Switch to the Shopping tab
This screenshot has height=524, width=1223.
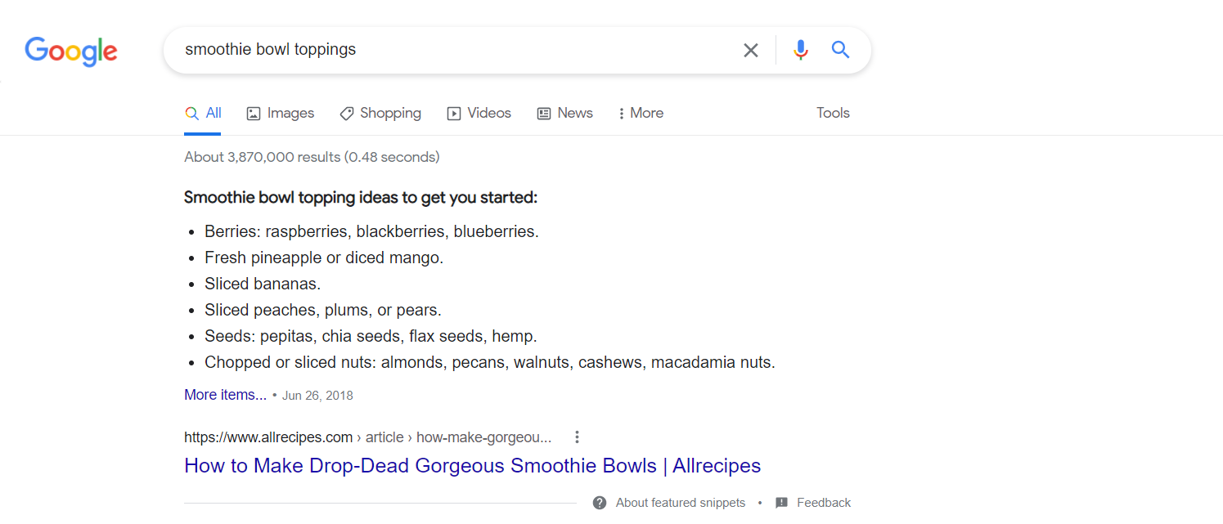tap(390, 114)
